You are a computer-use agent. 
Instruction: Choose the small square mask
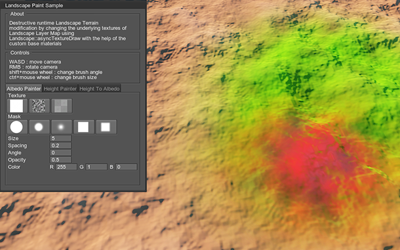[x=106, y=127]
